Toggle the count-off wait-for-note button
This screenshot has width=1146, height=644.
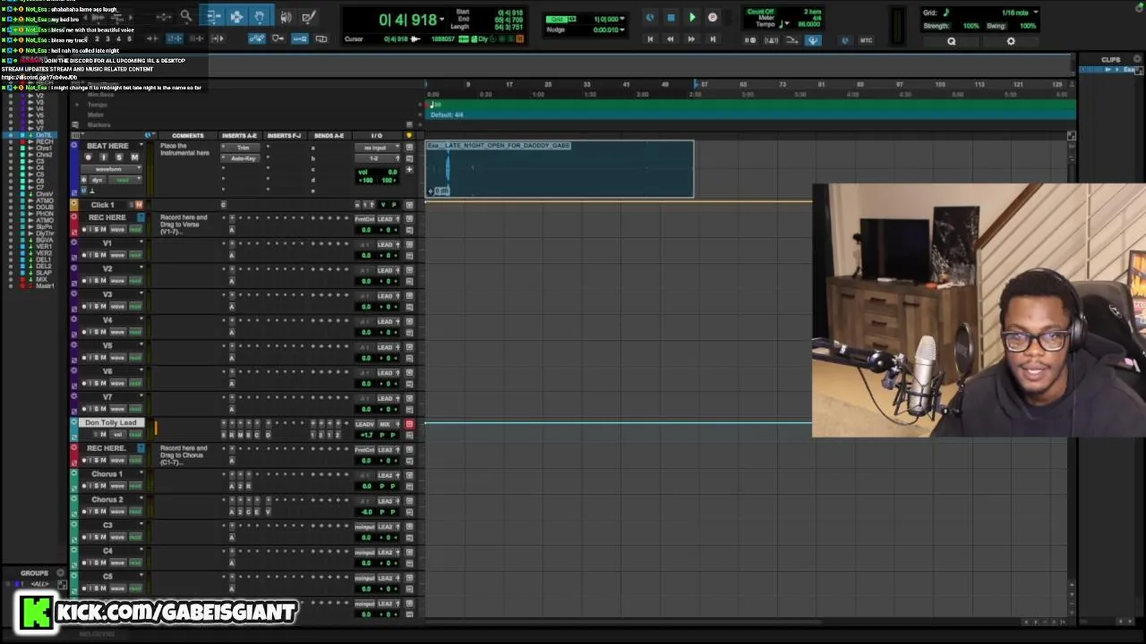pos(751,40)
